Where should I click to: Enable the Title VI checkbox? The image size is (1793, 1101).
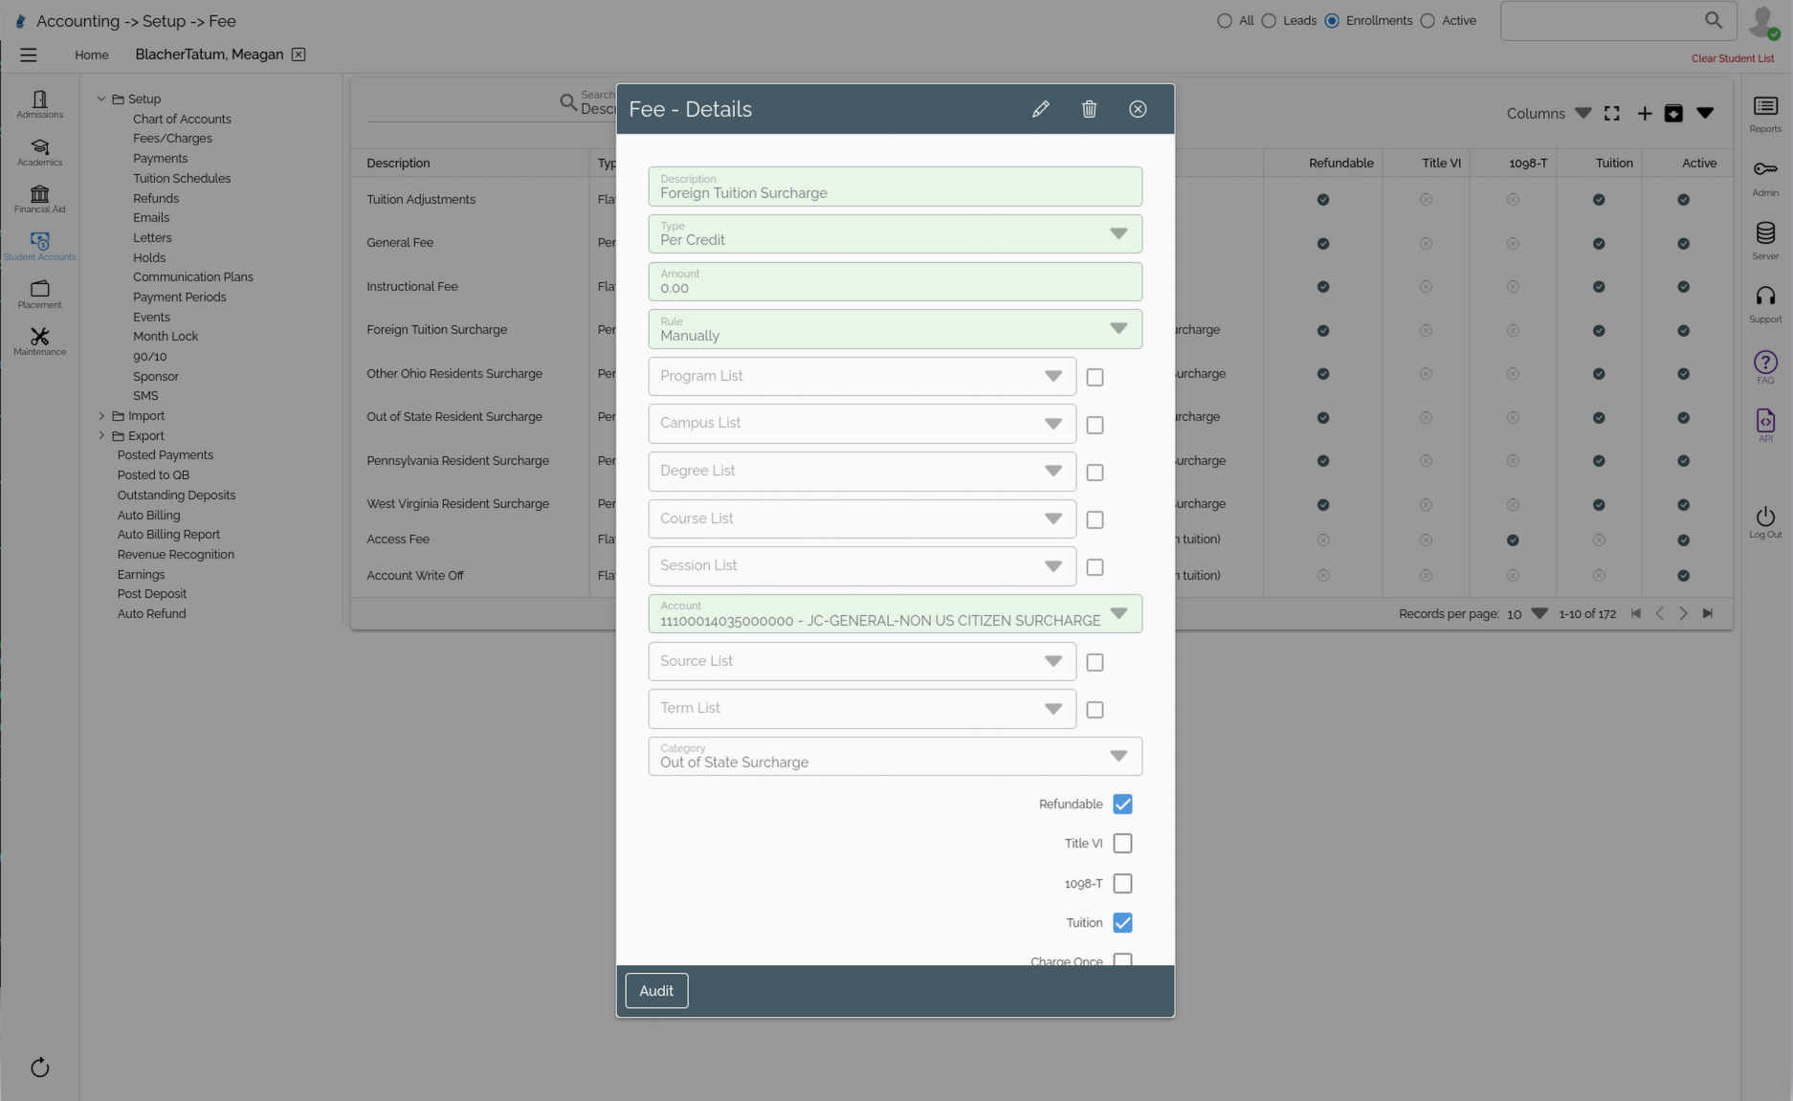(1122, 843)
